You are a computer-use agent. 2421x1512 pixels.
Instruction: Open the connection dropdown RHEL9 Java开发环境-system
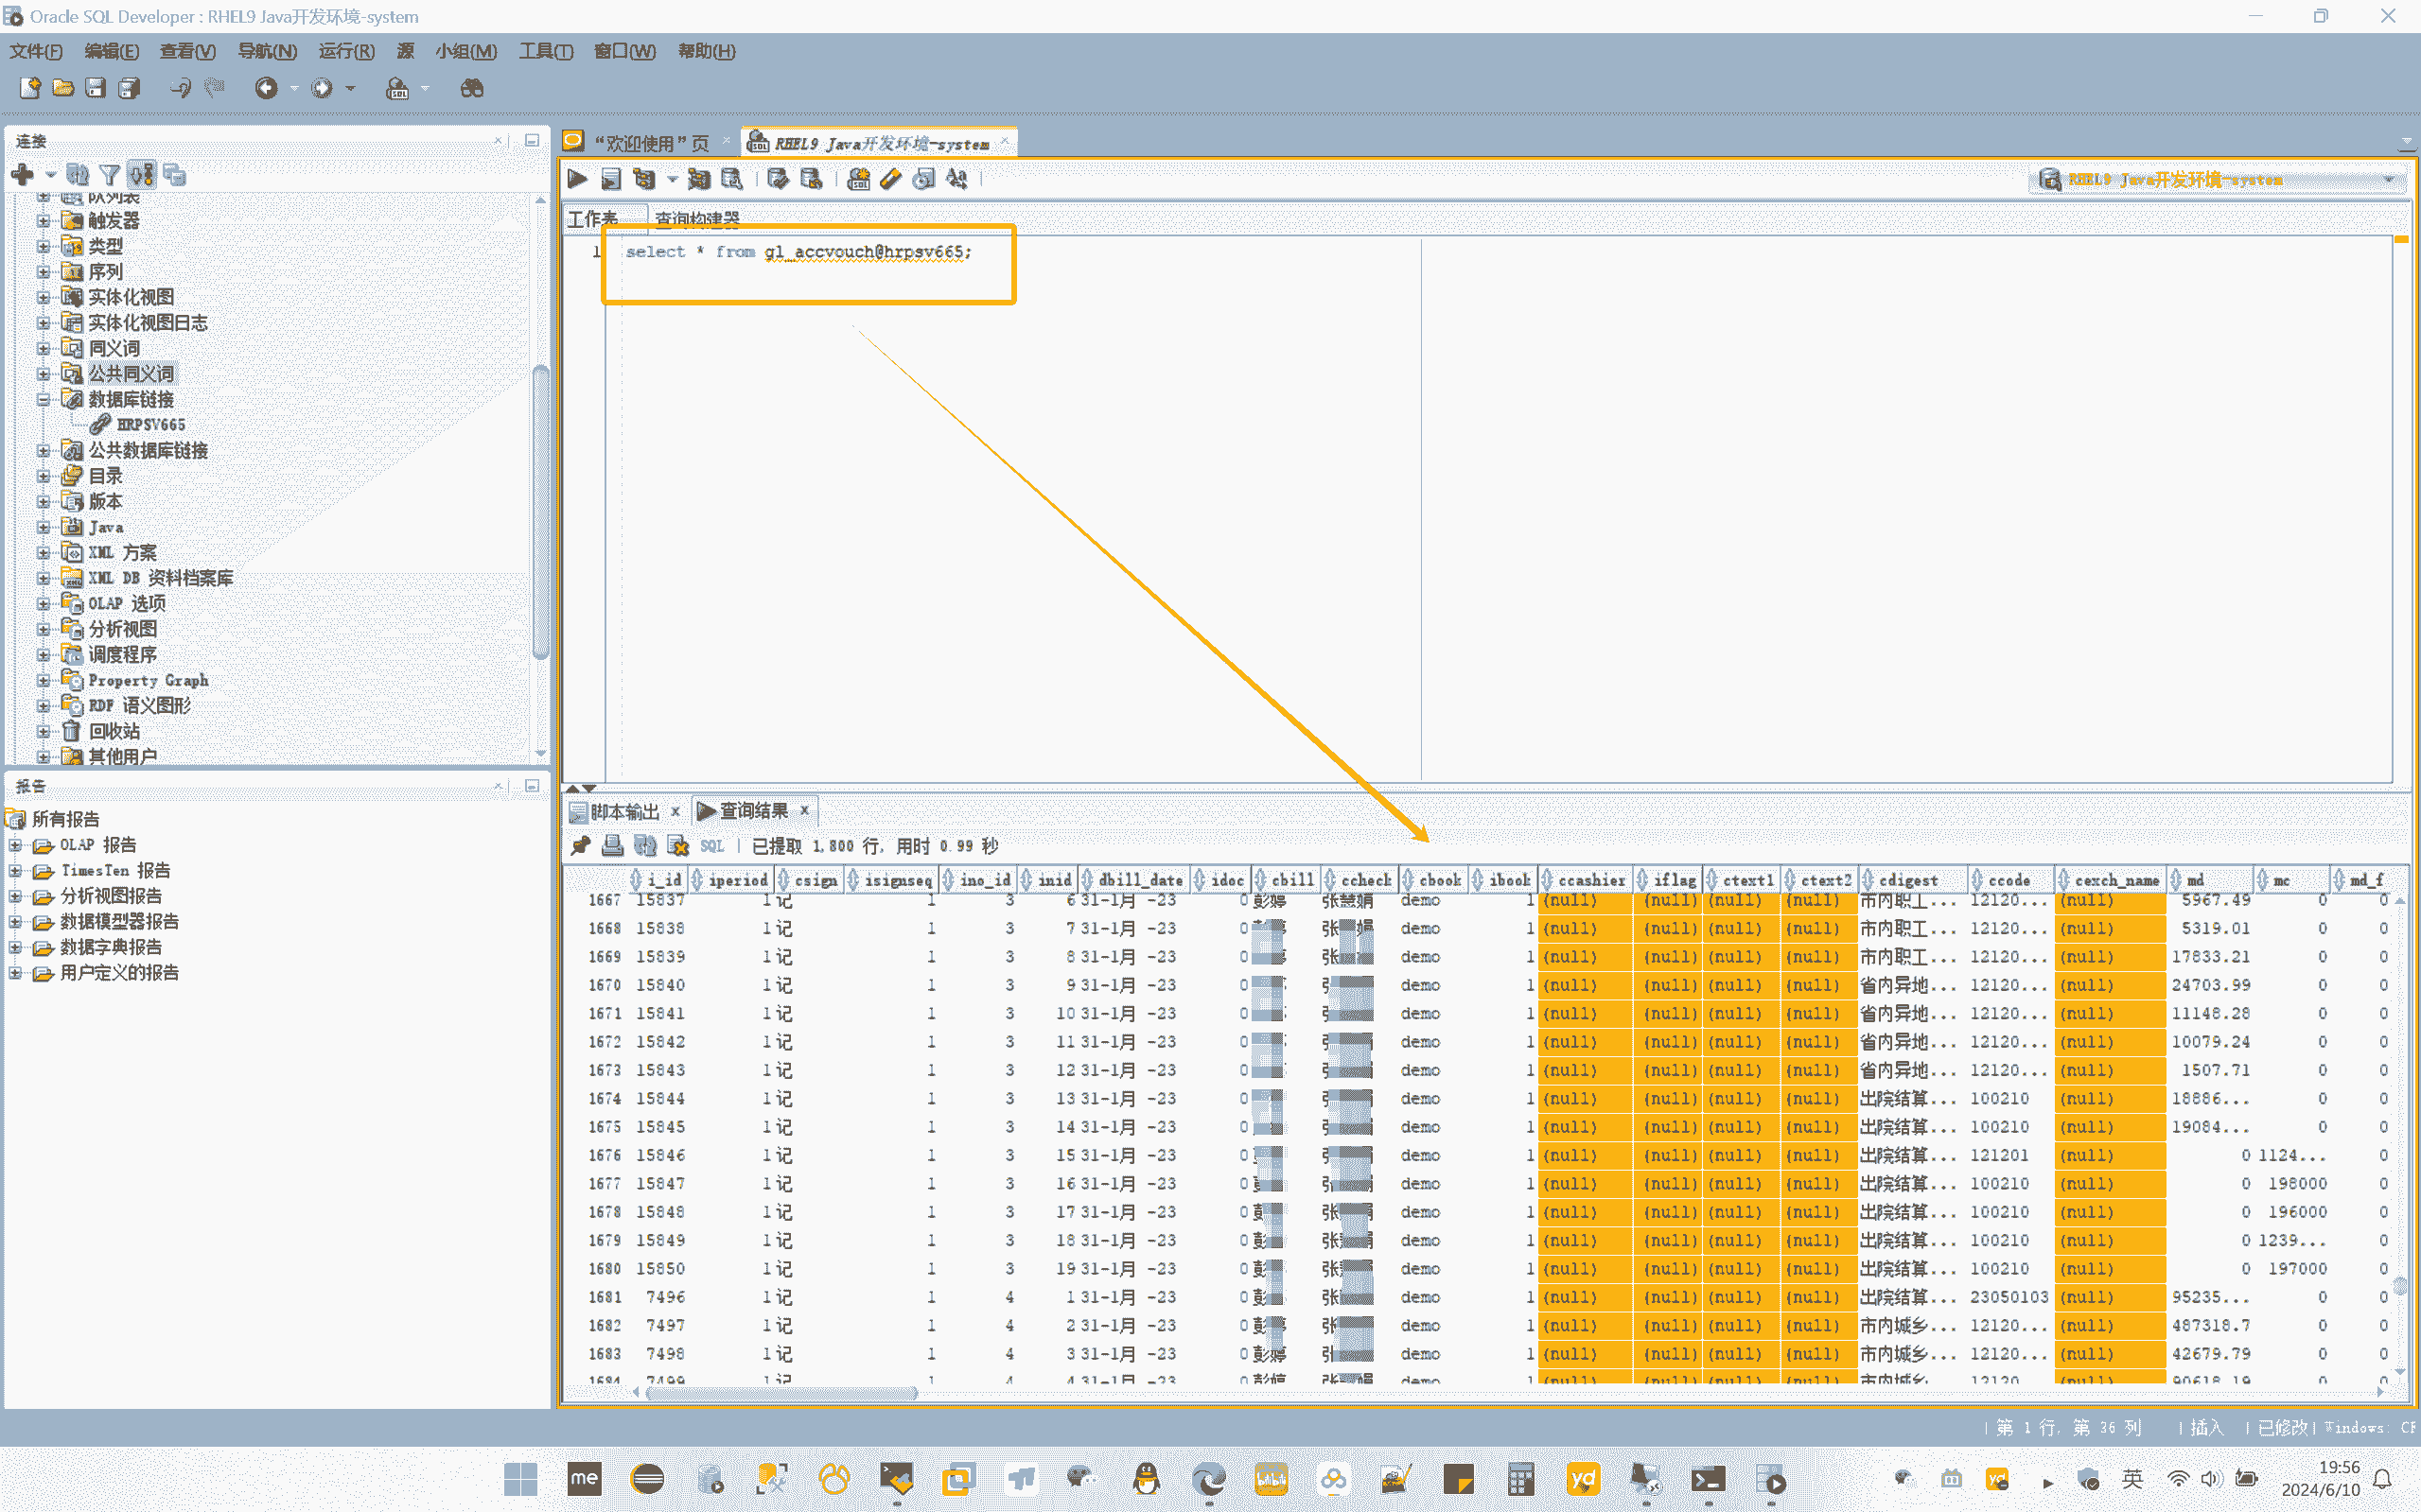pyautogui.click(x=2389, y=180)
